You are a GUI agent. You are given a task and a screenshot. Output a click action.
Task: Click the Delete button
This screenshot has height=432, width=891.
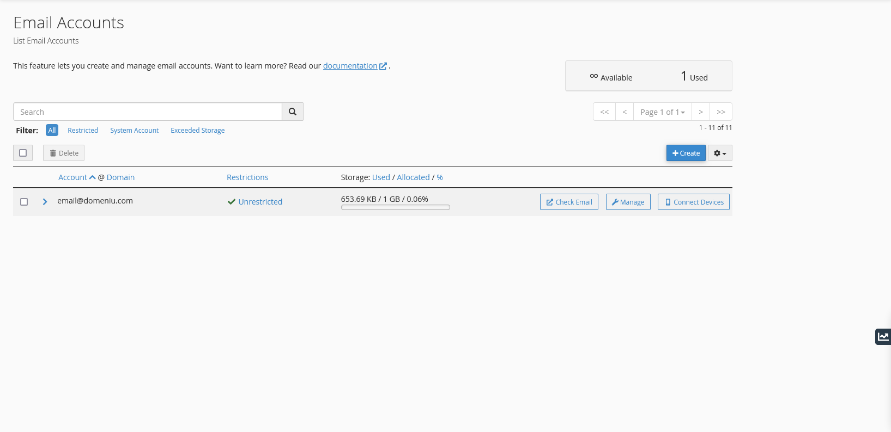(64, 153)
